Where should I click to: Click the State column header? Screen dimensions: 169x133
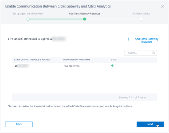coord(114,60)
